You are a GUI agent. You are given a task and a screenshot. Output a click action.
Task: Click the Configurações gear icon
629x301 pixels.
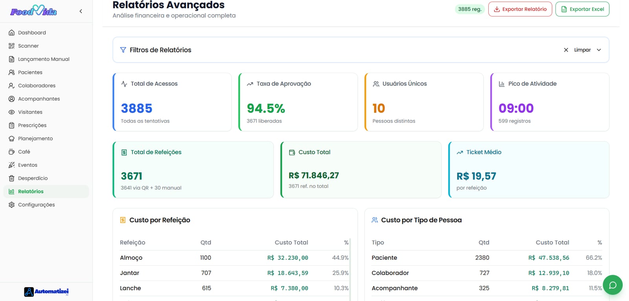[11, 205]
